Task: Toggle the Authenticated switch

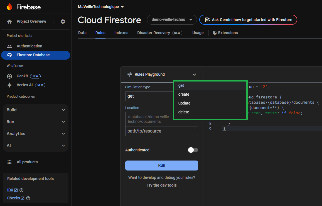Action: tap(193, 150)
